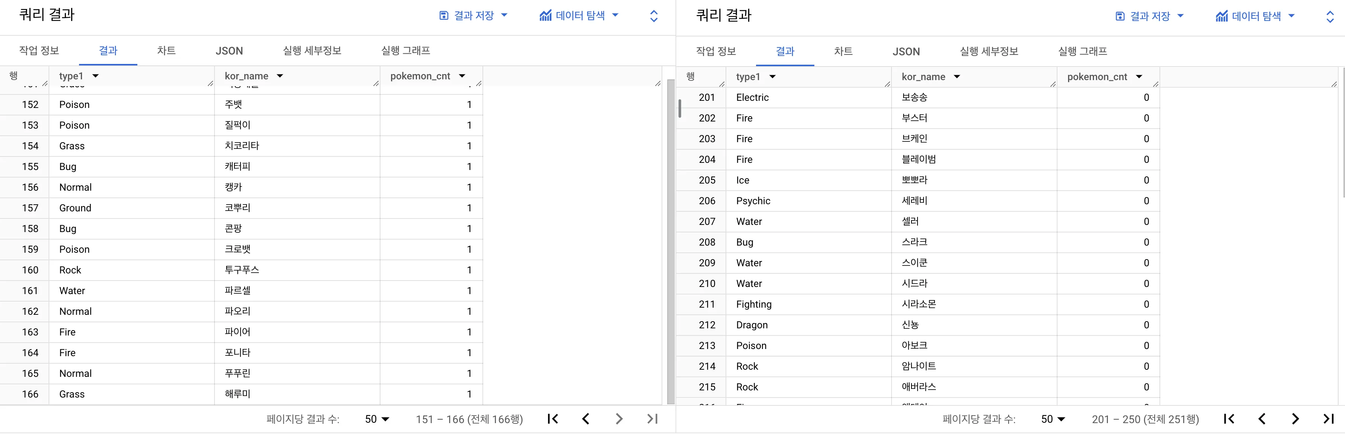Select cell 아보크 in row 213
1345x434 pixels.
974,346
